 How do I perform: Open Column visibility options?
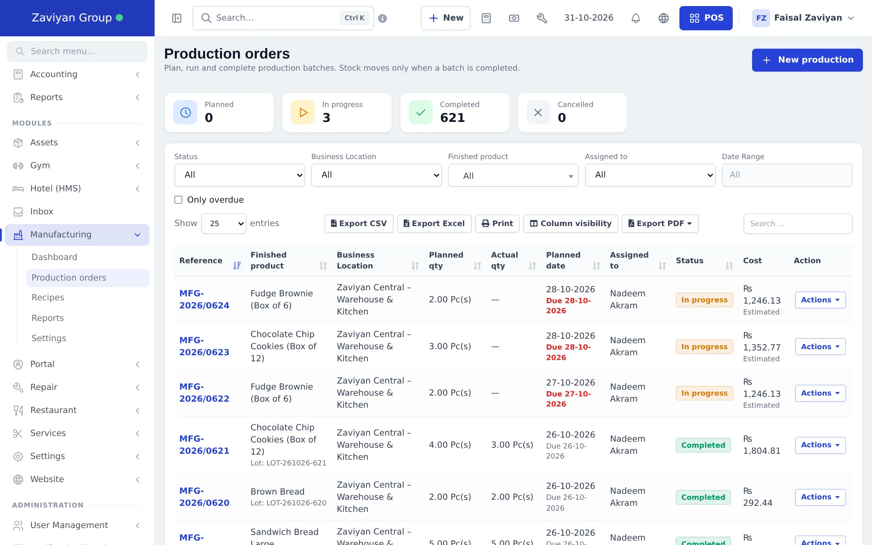click(570, 223)
